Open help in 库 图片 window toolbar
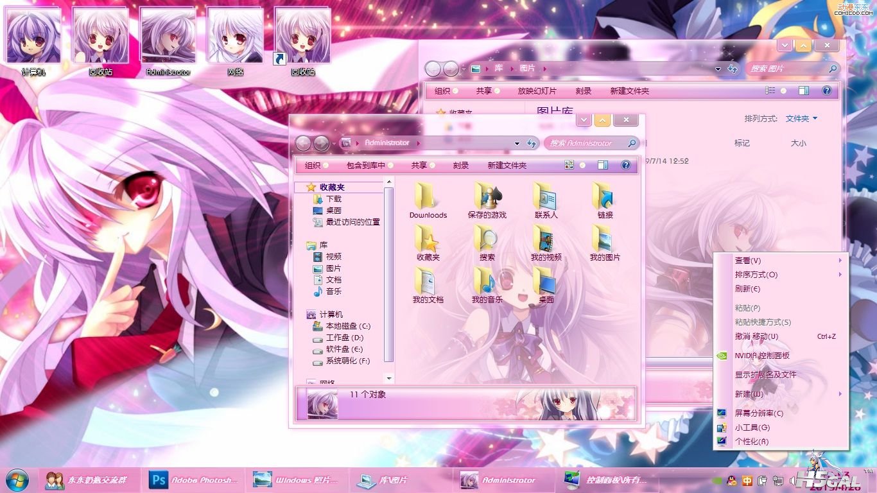This screenshot has width=877, height=493. click(x=827, y=91)
